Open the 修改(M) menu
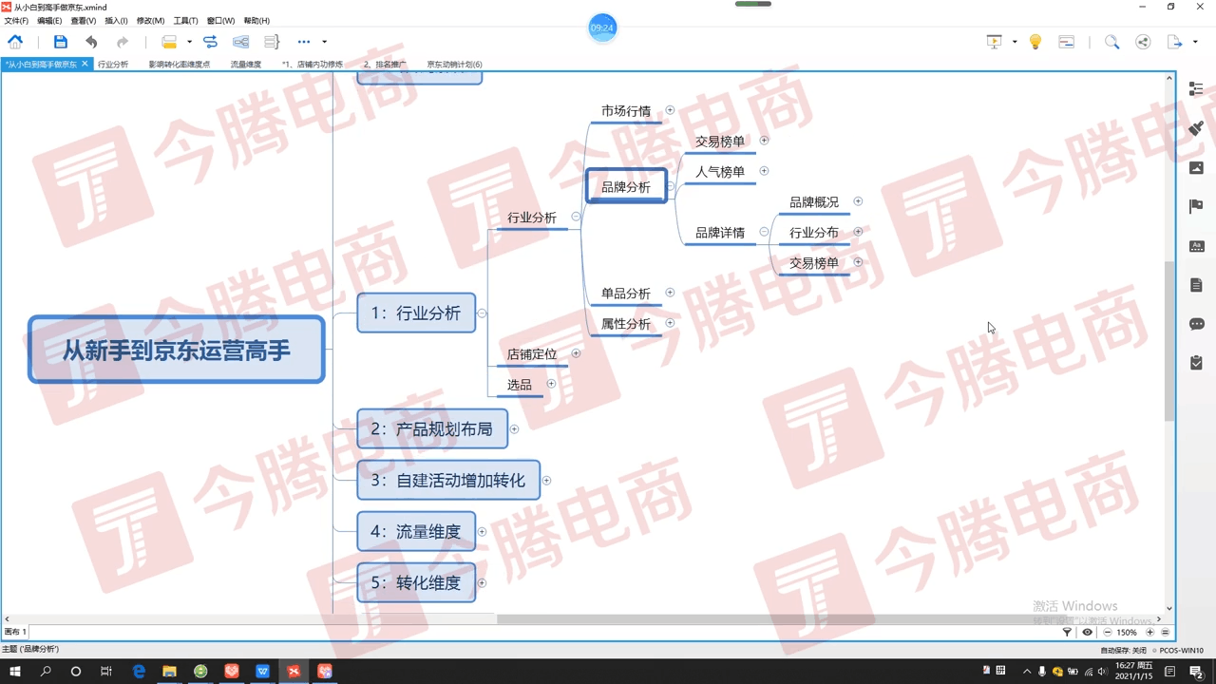 pos(150,21)
